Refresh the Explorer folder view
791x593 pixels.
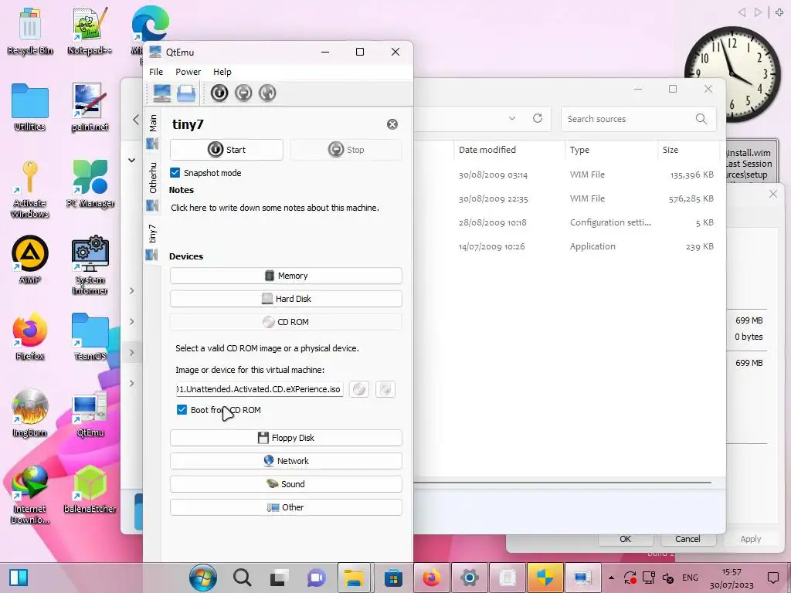(538, 118)
